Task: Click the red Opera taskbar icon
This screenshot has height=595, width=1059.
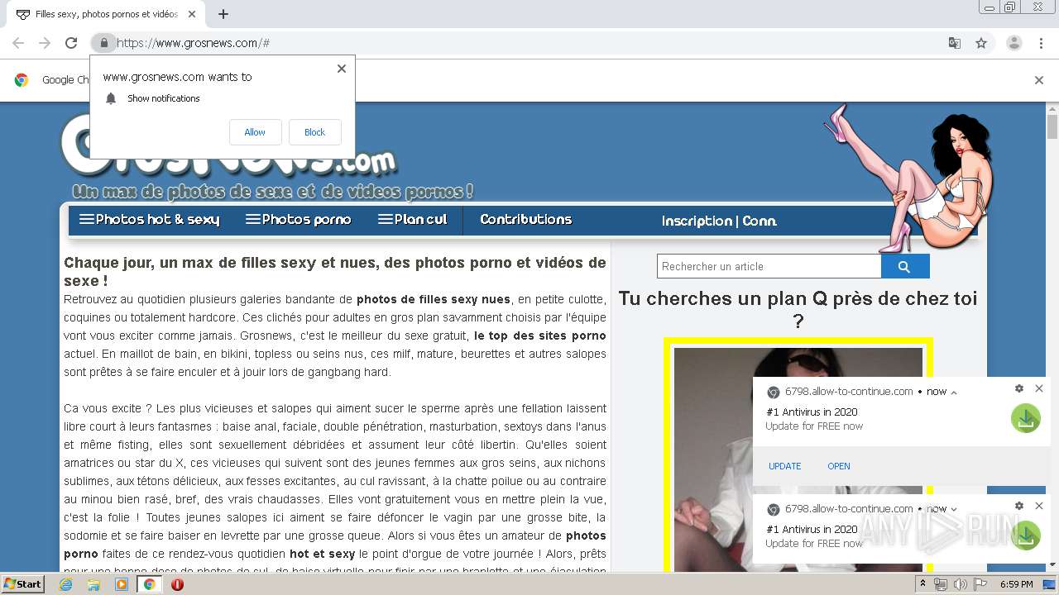Action: click(177, 584)
